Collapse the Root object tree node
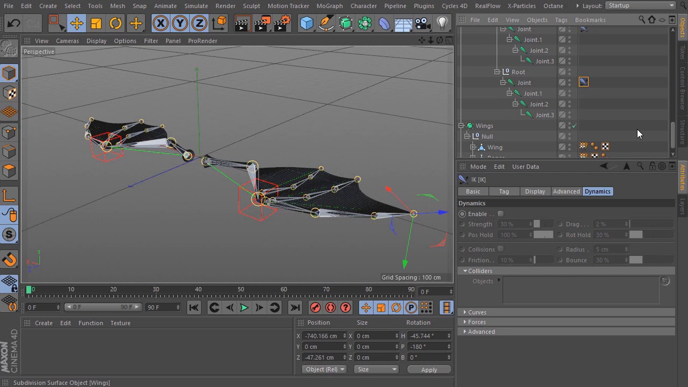 tap(497, 72)
